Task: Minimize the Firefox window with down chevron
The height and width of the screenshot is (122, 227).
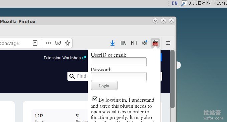Action: coord(155,21)
